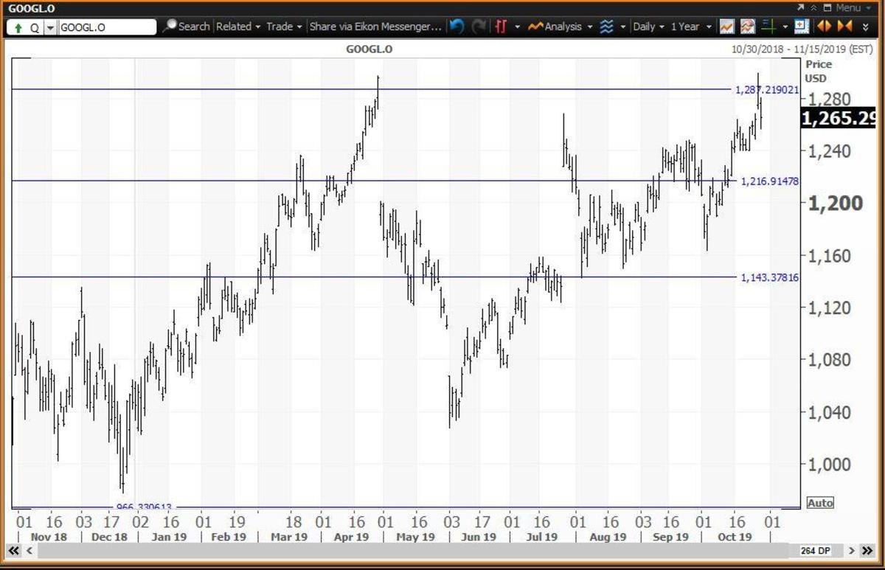885x570 pixels.
Task: Expand the wavy lines dropdown arrow
Action: (623, 27)
